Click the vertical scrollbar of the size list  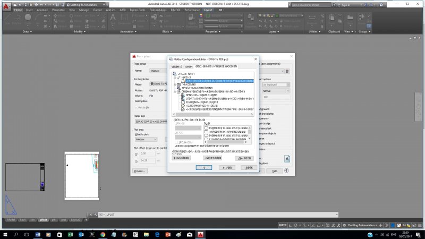[x=250, y=133]
